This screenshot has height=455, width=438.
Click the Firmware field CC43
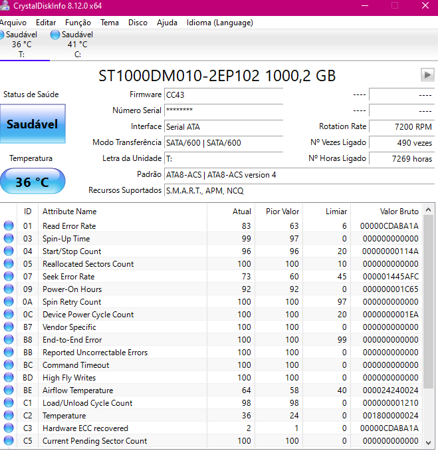(x=223, y=94)
